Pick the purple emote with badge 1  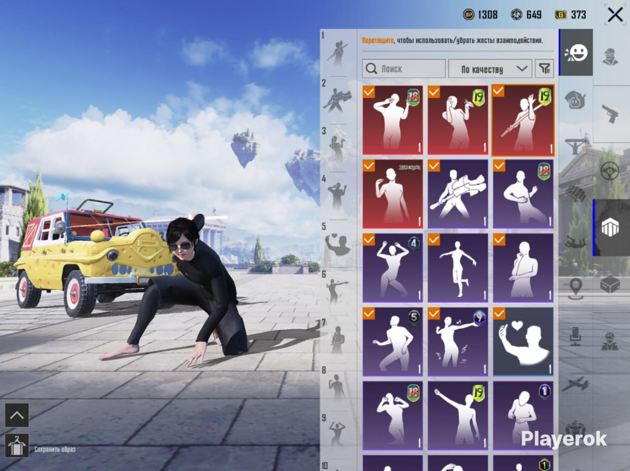(523, 415)
